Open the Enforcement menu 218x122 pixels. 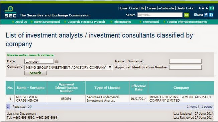pyautogui.click(x=151, y=22)
